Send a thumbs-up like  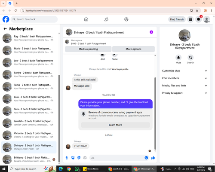pos(153,158)
